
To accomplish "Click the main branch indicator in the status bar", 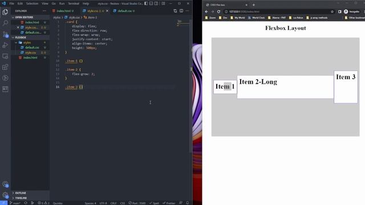I will click(x=15, y=203).
